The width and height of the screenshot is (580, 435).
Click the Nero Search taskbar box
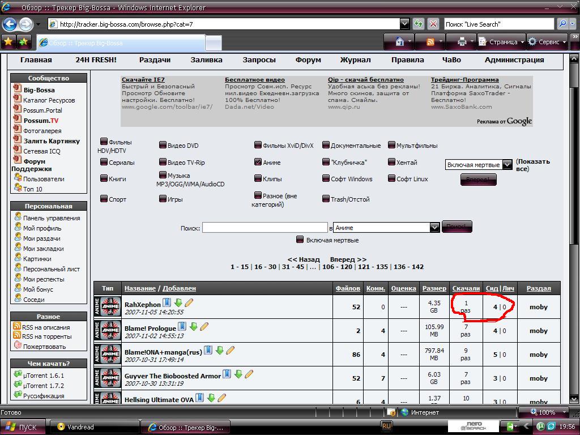pyautogui.click(x=473, y=426)
